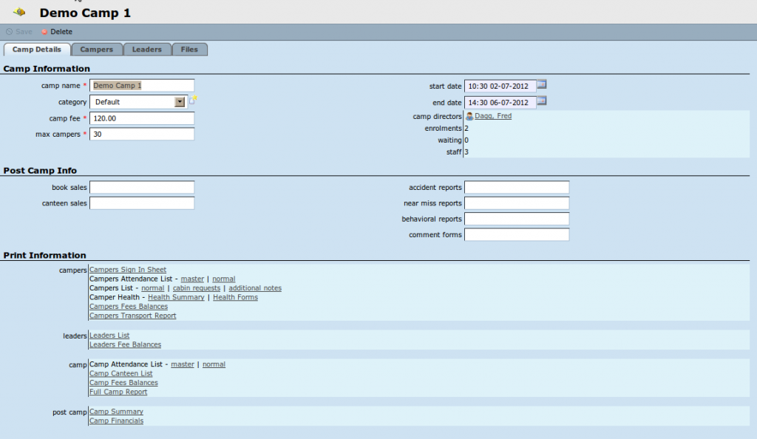Screen dimensions: 757x439
Task: Open the Leaders tab
Action: click(147, 50)
